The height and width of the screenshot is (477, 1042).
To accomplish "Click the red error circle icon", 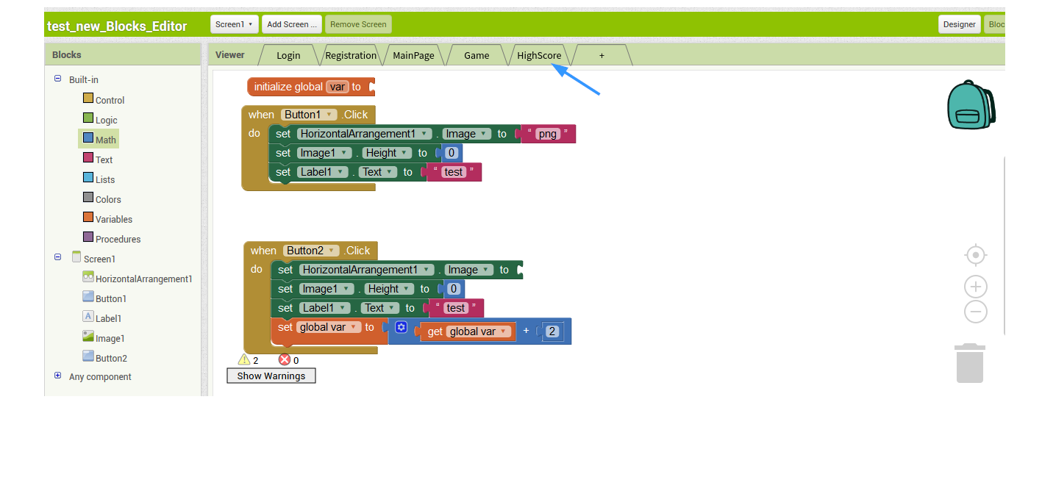I will [x=285, y=359].
